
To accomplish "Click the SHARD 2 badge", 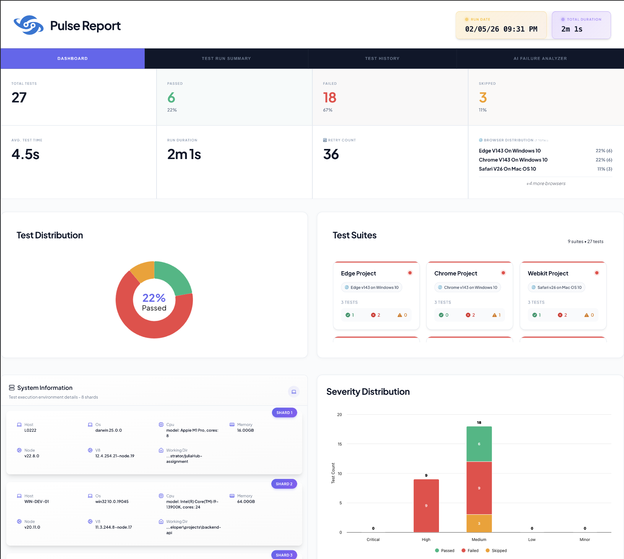I will [284, 484].
